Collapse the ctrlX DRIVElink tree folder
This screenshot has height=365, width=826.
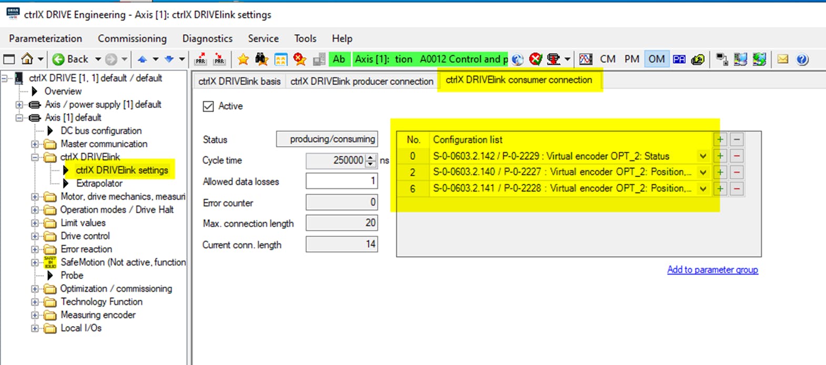point(35,157)
